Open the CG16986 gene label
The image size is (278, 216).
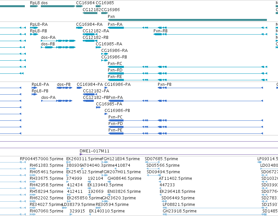(110, 9)
